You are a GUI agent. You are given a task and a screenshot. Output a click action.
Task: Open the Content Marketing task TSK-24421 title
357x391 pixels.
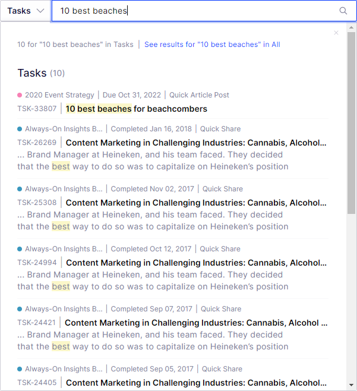click(x=196, y=323)
